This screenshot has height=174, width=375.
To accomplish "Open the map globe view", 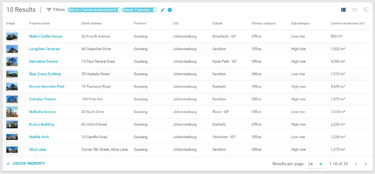I will coord(366,10).
